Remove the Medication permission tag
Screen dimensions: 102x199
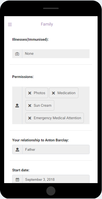point(53,93)
